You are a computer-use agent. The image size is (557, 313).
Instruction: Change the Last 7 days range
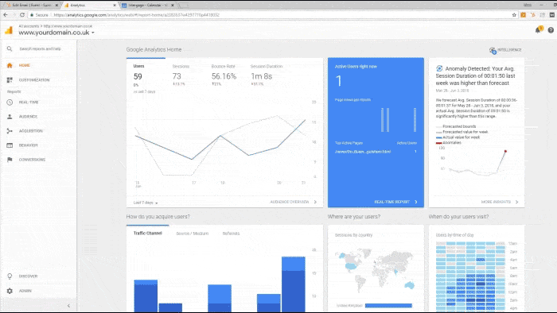(x=146, y=203)
